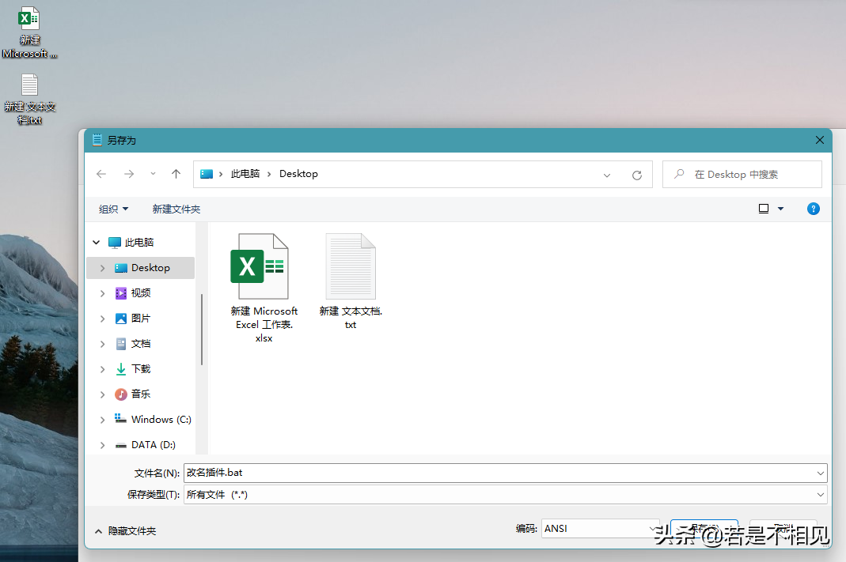Change the view layout icon
This screenshot has height=562, width=846.
pyautogui.click(x=764, y=209)
